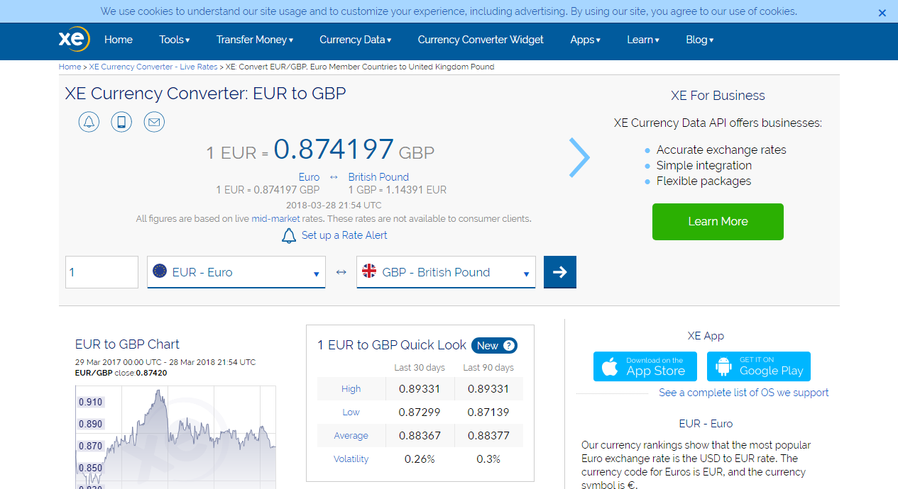The height and width of the screenshot is (489, 898).
Task: Expand the Apps menu
Action: pyautogui.click(x=586, y=40)
